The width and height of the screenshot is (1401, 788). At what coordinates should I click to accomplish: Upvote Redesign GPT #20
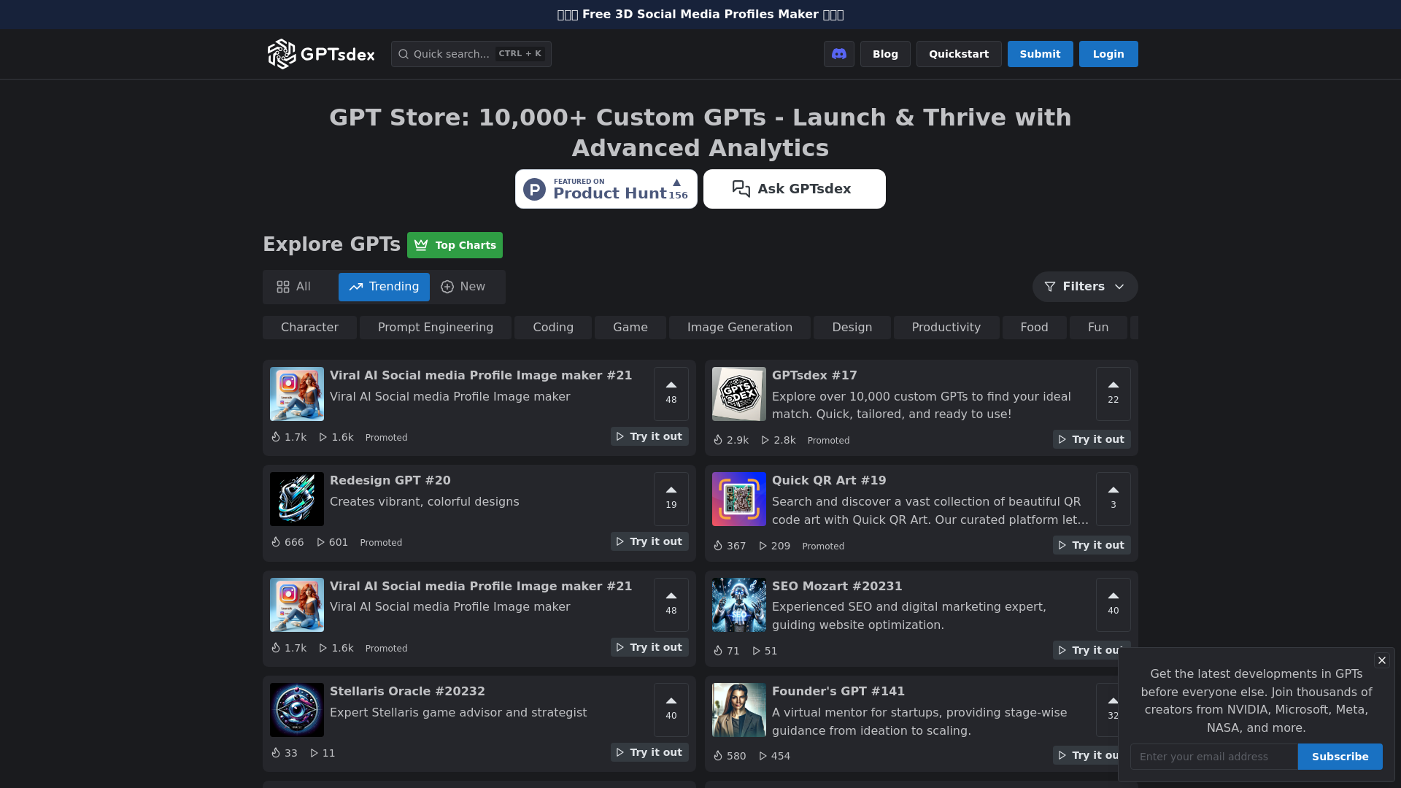(x=671, y=498)
